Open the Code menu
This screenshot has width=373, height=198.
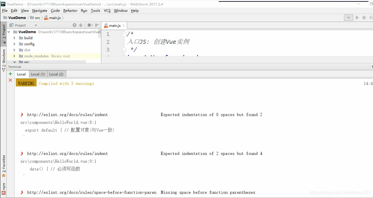(x=55, y=11)
